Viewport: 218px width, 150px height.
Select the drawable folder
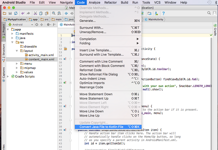point(29,47)
